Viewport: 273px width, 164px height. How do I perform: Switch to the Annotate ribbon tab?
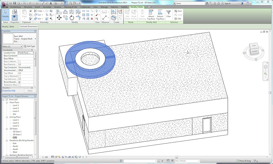pyautogui.click(x=47, y=7)
